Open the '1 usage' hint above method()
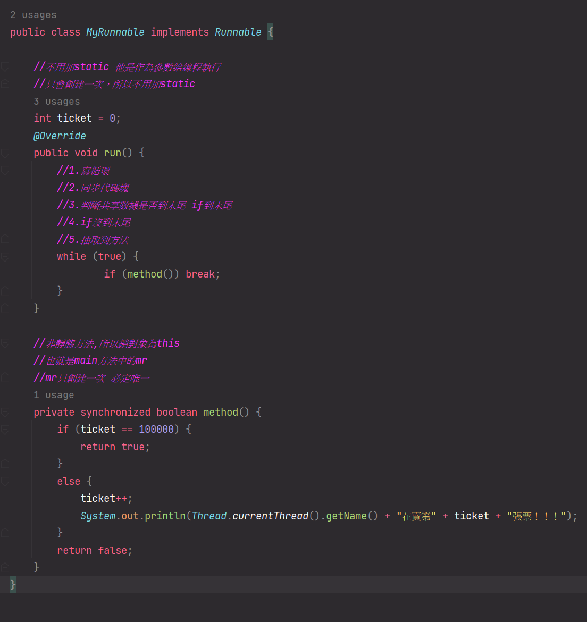 pyautogui.click(x=54, y=395)
